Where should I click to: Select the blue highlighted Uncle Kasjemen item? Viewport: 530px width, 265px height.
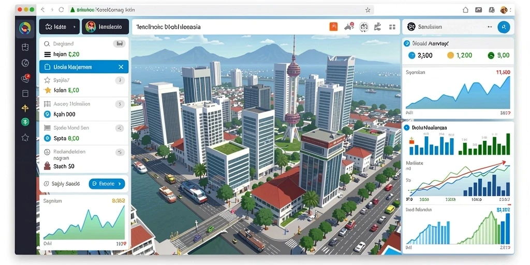click(x=84, y=67)
